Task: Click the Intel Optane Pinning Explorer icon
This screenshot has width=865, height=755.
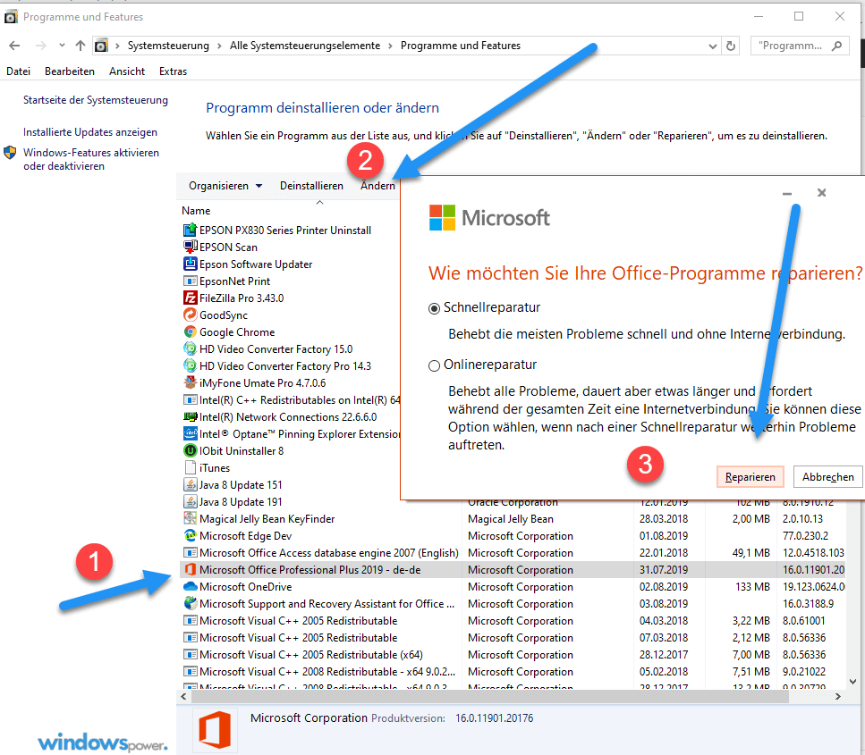Action: point(190,433)
